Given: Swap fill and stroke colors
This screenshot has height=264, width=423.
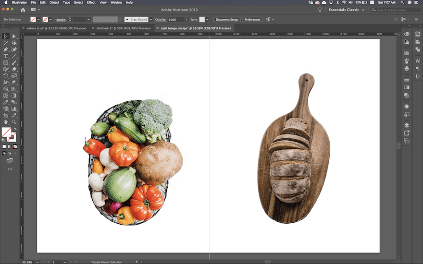Looking at the screenshot, I should pos(15,129).
